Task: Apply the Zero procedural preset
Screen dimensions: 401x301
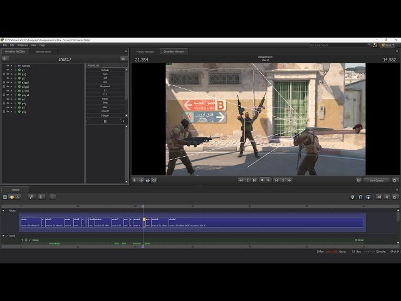Action: click(x=105, y=74)
